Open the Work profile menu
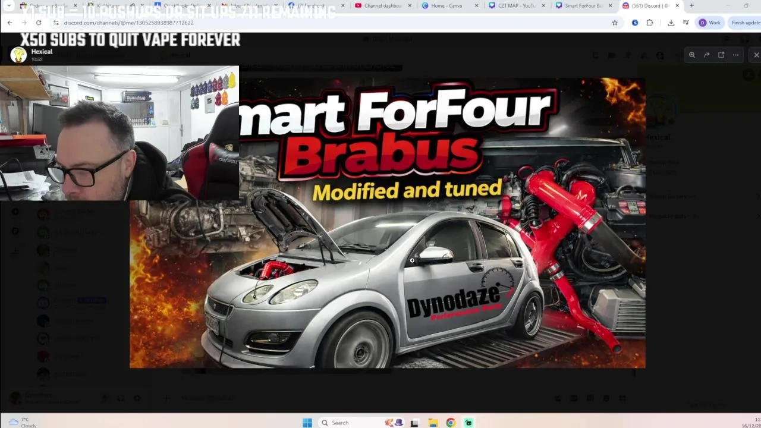Screen dimensions: 761x428 click(x=710, y=23)
